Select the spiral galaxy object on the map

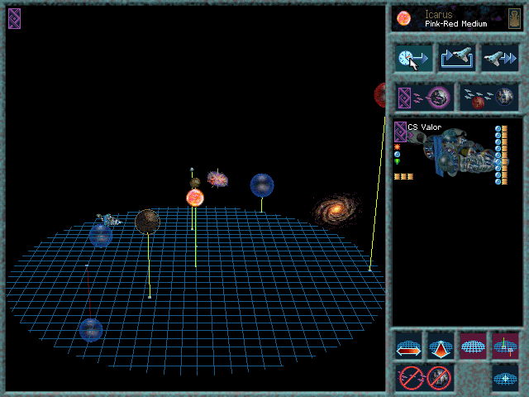pos(336,210)
